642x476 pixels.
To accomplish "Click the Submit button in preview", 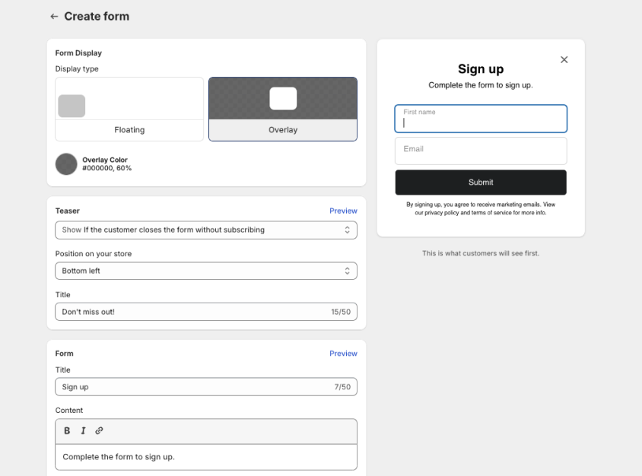I will pos(481,182).
